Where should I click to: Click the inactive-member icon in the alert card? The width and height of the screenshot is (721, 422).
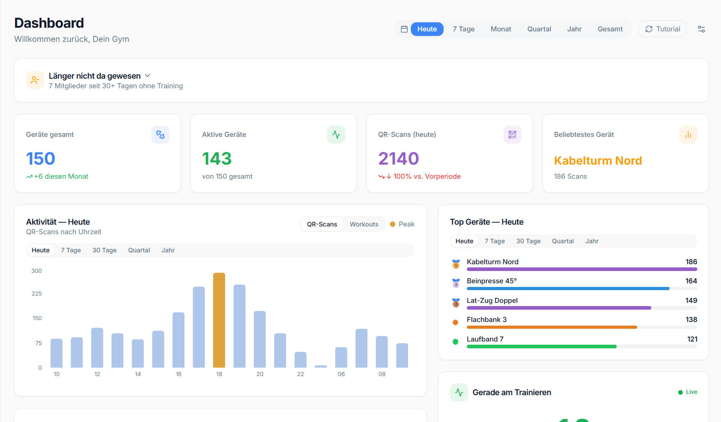(35, 80)
